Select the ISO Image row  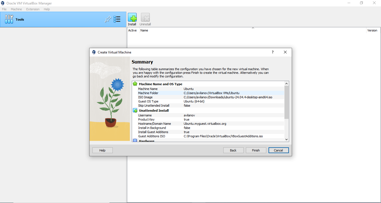pyautogui.click(x=208, y=97)
